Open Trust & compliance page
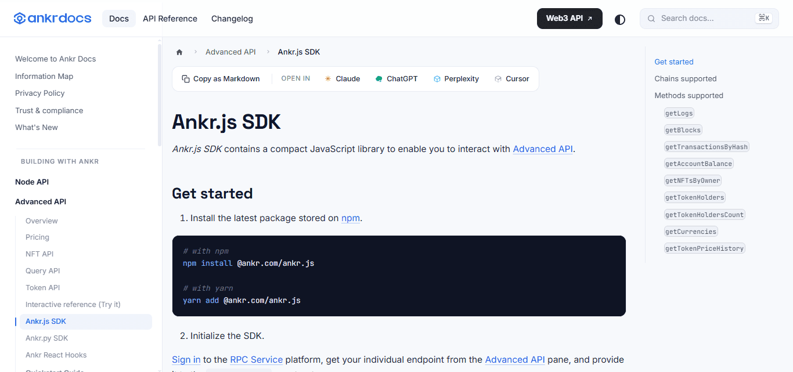The height and width of the screenshot is (372, 793). click(x=49, y=111)
